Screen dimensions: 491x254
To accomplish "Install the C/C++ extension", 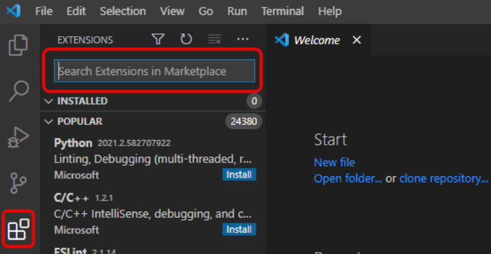I will pos(239,229).
